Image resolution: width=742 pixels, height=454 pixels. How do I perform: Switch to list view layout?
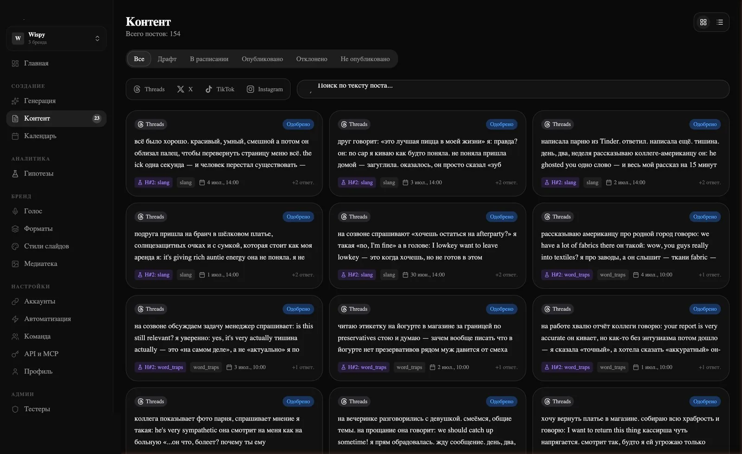720,22
